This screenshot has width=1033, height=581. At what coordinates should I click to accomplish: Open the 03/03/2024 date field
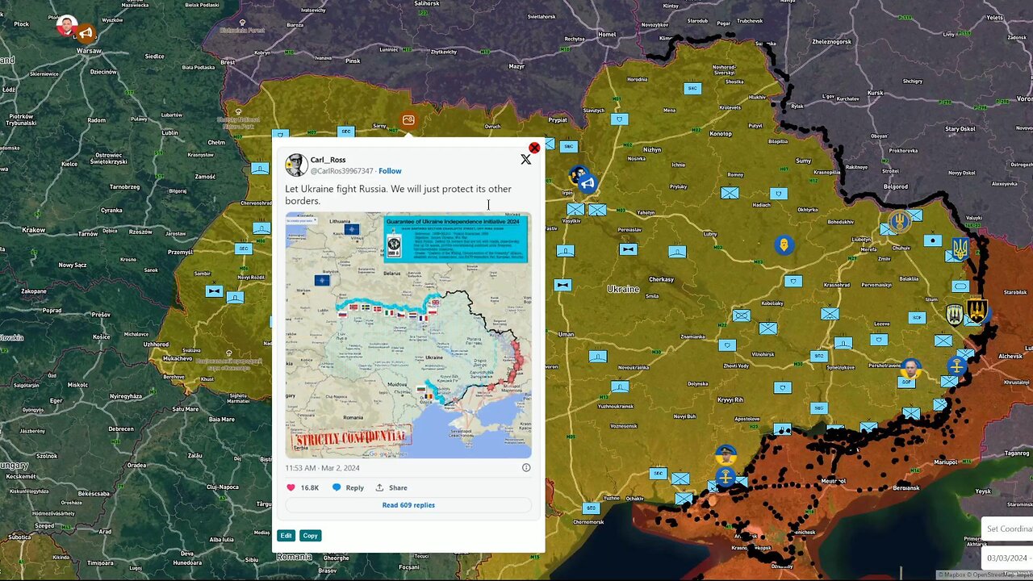tap(1007, 558)
